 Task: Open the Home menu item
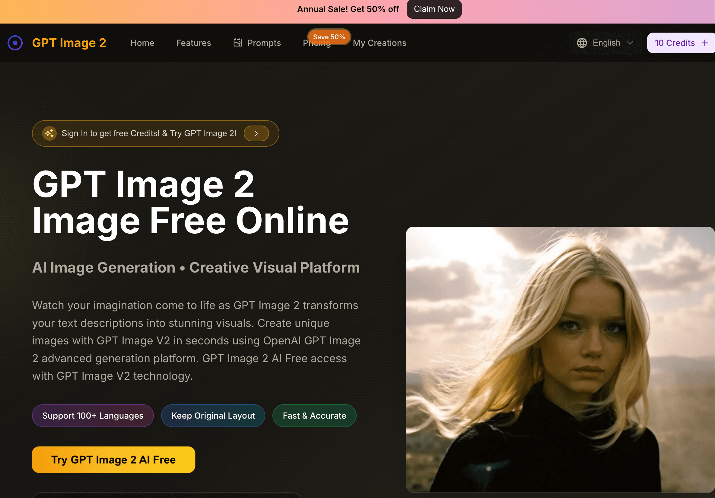(x=142, y=43)
